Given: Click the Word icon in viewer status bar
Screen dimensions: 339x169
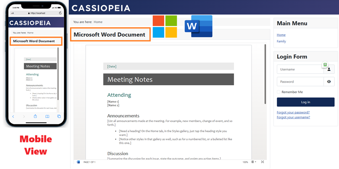Looking at the screenshot, I should 78,162.
